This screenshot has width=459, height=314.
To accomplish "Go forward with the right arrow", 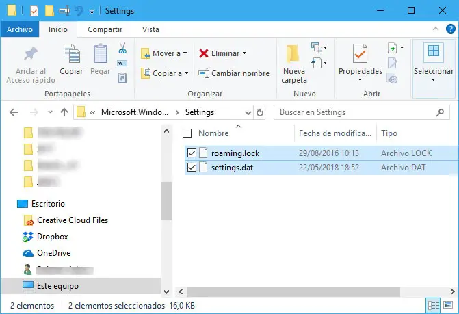I will [34, 112].
